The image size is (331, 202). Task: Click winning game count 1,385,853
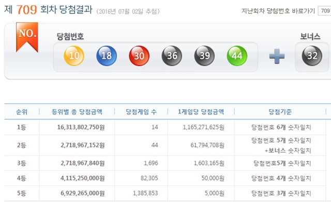pos(145,193)
